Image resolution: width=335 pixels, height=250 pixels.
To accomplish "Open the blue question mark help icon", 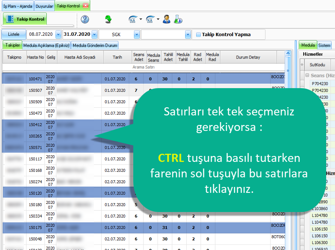I will tap(85, 19).
